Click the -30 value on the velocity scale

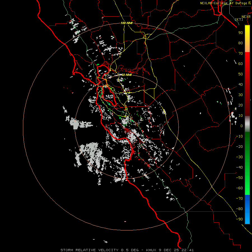pos(239,157)
